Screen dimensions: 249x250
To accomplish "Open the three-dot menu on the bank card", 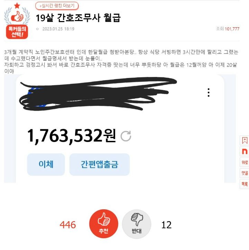I will [x=209, y=93].
